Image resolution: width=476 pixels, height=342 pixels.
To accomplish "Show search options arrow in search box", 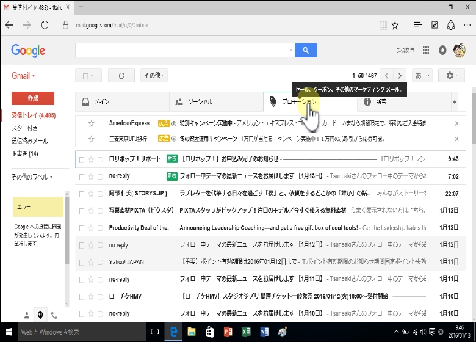I will pyautogui.click(x=291, y=50).
